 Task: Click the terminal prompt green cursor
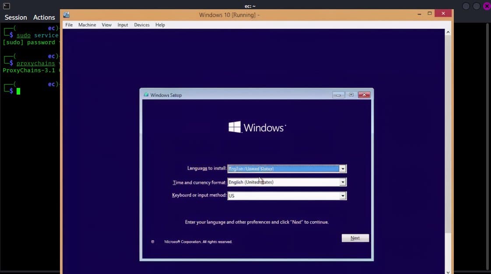[x=18, y=91]
